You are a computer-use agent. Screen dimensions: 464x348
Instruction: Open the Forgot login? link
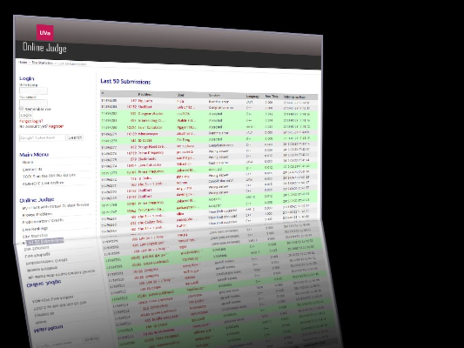tap(31, 121)
